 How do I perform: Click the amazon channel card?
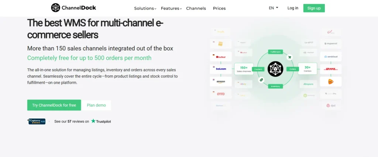click(x=221, y=81)
